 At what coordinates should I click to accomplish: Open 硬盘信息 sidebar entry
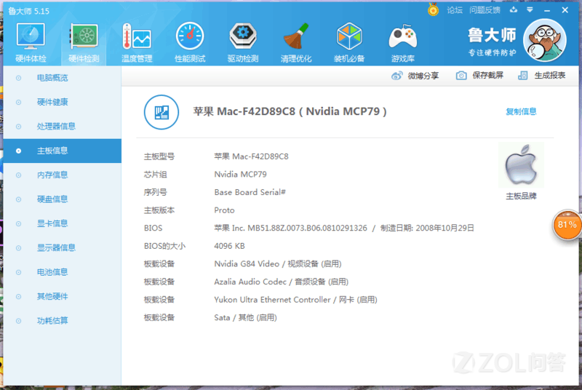(x=52, y=199)
